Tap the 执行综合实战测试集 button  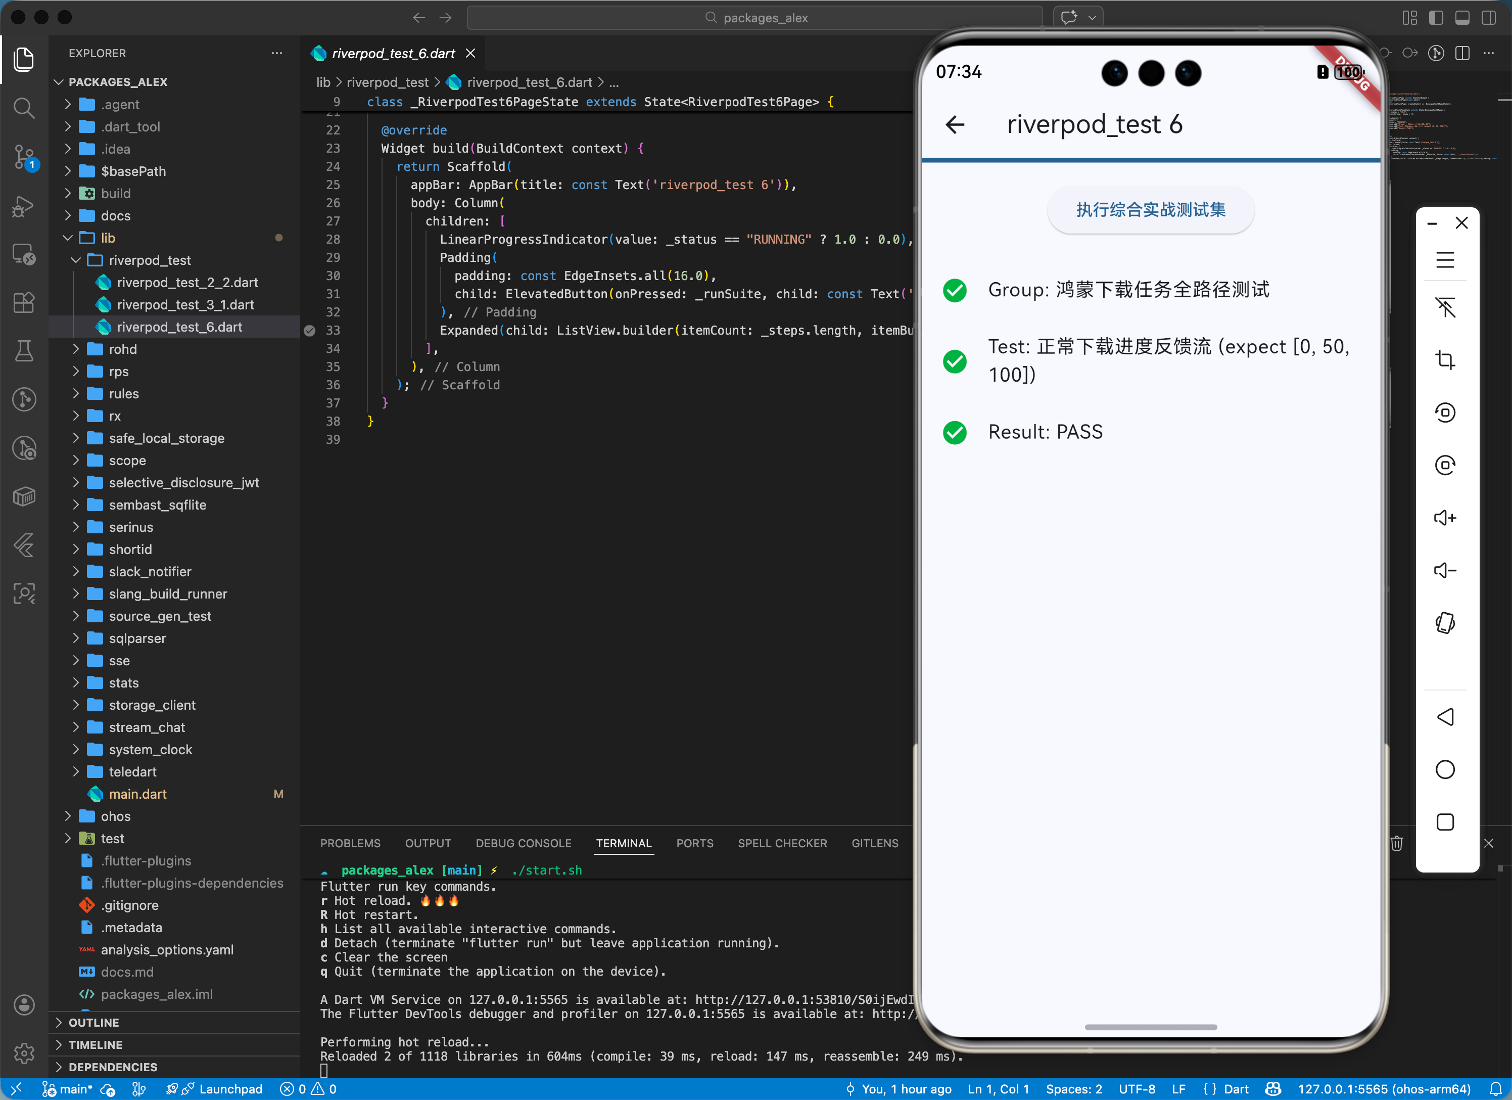click(1150, 209)
